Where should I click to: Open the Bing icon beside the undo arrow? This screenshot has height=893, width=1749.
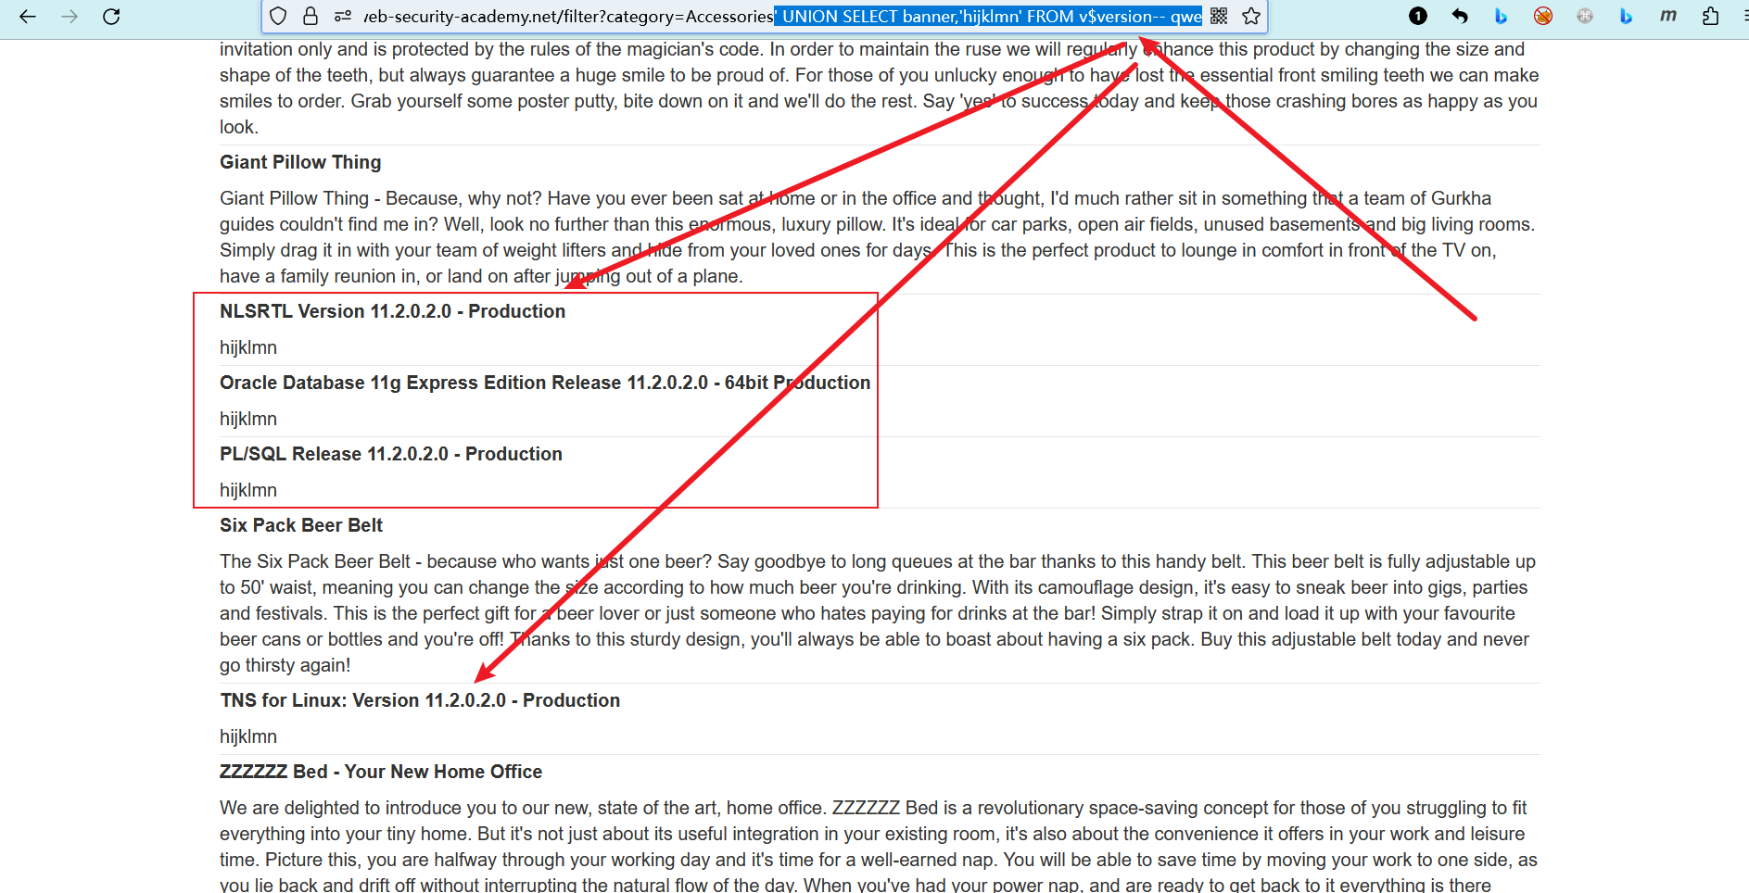pyautogui.click(x=1502, y=16)
